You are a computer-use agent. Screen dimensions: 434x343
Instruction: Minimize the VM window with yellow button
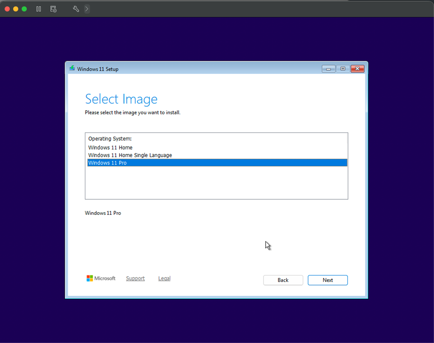16,9
